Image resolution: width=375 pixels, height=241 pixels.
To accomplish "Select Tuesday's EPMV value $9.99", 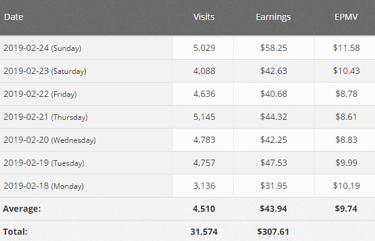I will 346,163.
